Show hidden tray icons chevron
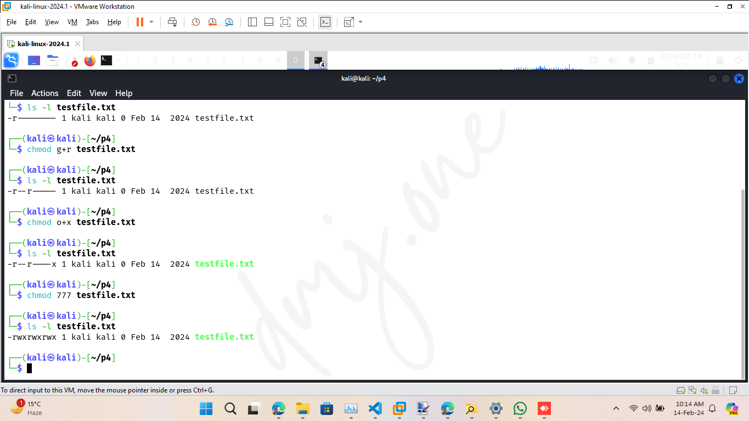749x421 pixels. point(616,408)
